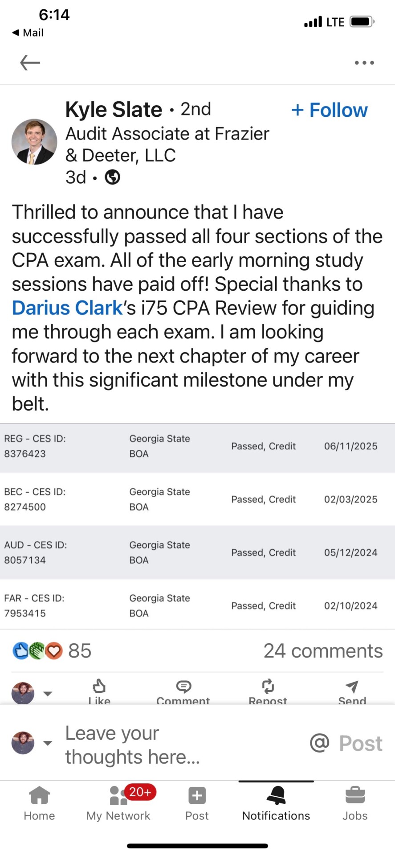Tap the Send paper plane icon
The width and height of the screenshot is (395, 856).
(352, 687)
